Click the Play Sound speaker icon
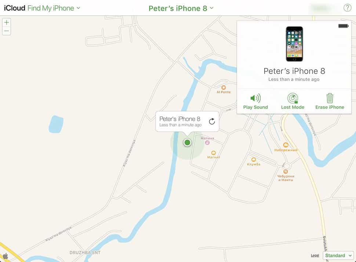Image resolution: width=356 pixels, height=262 pixels. 255,98
